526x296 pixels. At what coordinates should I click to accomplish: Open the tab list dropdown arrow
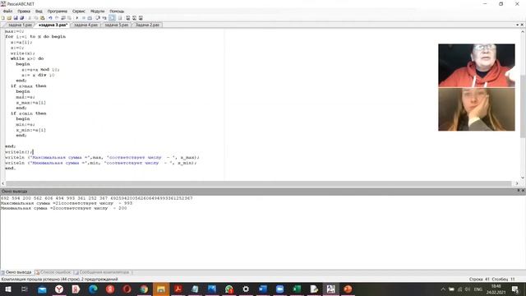[517, 25]
